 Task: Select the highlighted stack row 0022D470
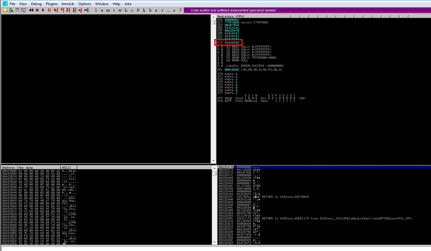click(324, 167)
